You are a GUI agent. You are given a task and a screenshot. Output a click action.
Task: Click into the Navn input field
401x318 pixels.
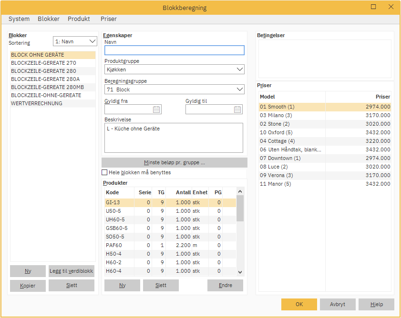point(174,50)
